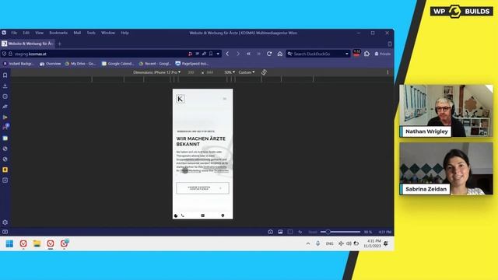Open the Window menu

coord(108,33)
